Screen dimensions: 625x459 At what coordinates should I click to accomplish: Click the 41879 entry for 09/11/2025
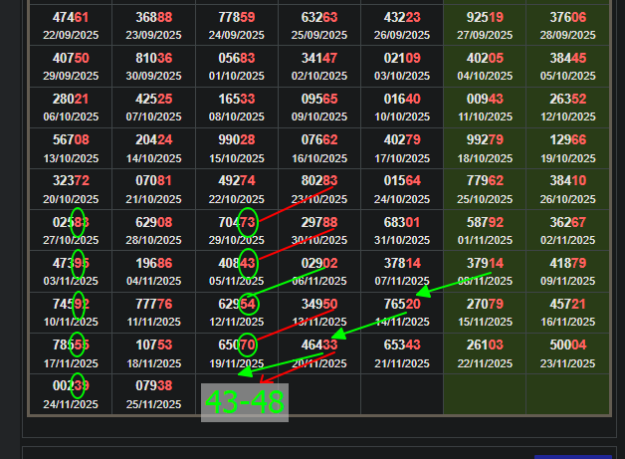567,270
